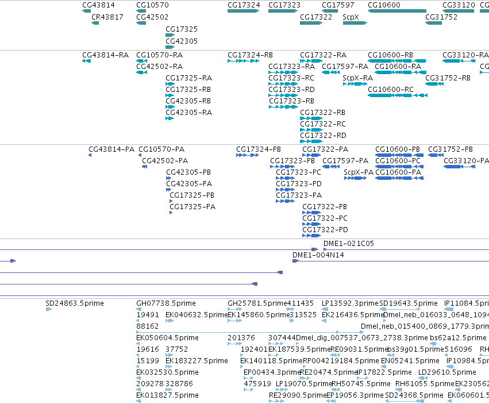
Task: Select the EK183227.5prime EST label
Action: click(x=197, y=361)
